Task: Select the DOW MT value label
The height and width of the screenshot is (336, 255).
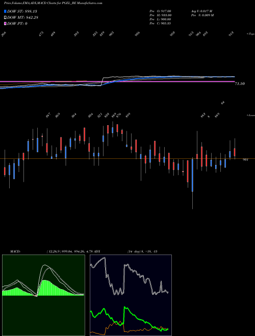Action: click(22, 18)
